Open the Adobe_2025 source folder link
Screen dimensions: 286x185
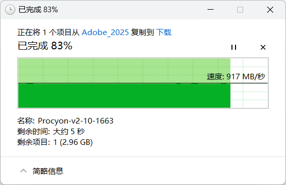point(105,33)
